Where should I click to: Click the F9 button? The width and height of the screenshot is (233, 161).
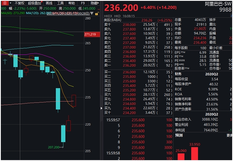coord(83,3)
